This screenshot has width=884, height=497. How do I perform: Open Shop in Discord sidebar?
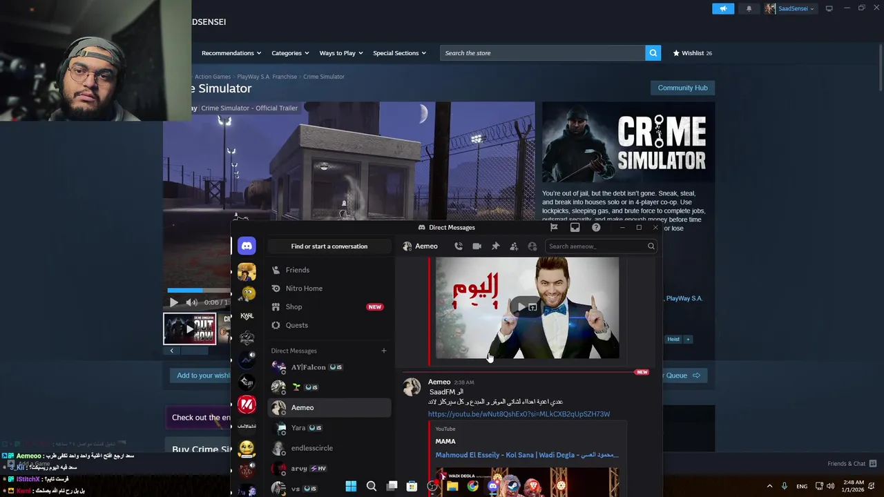tap(329, 306)
